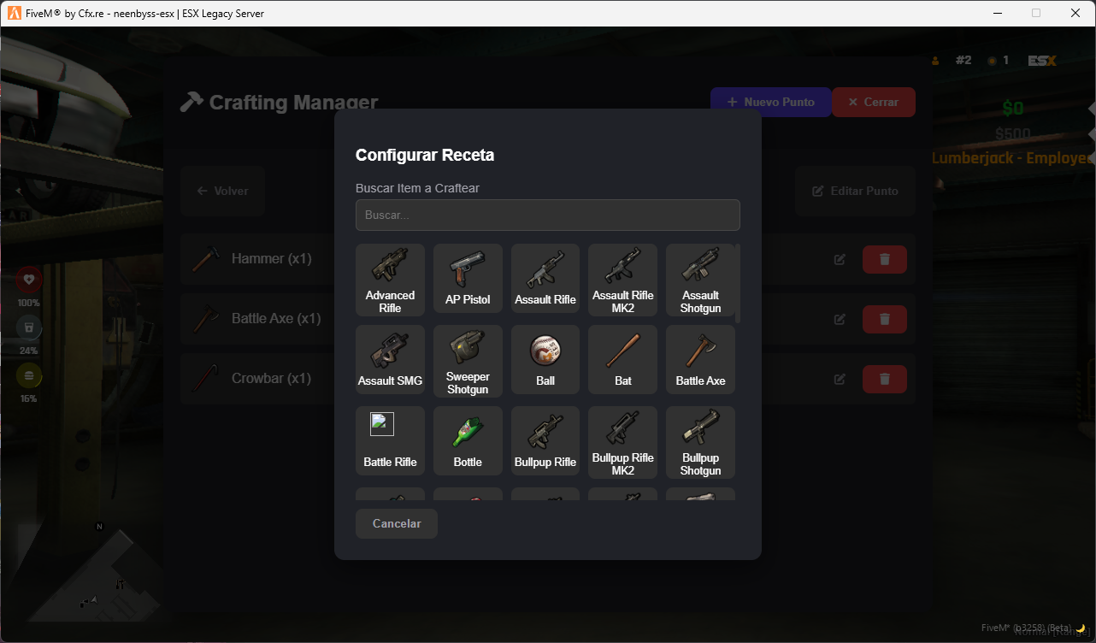Pick the Bottle item
1096x643 pixels.
[468, 442]
